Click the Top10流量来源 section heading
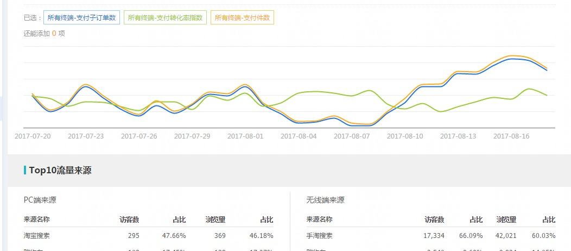This screenshot has width=571, height=251. (x=60, y=170)
